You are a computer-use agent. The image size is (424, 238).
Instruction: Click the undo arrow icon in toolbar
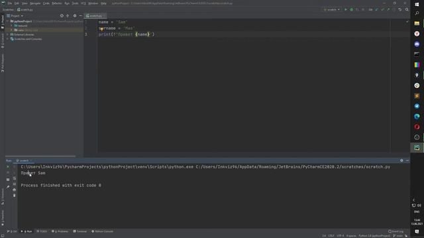(x=400, y=9)
